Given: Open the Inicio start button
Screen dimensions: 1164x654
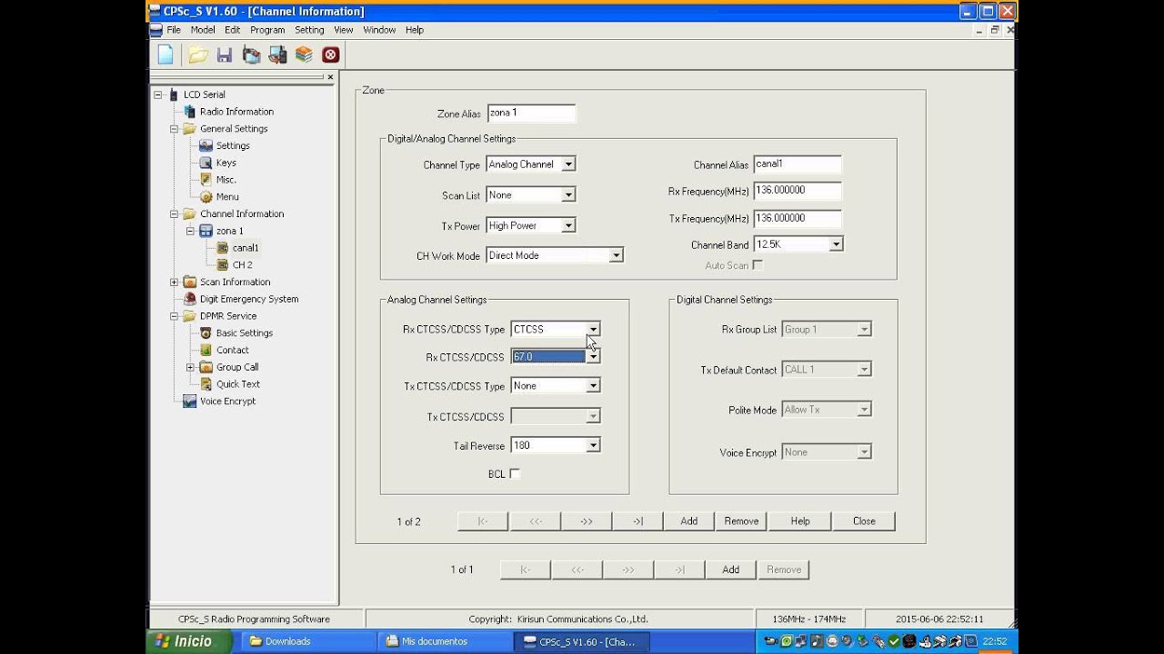Looking at the screenshot, I should pyautogui.click(x=189, y=641).
